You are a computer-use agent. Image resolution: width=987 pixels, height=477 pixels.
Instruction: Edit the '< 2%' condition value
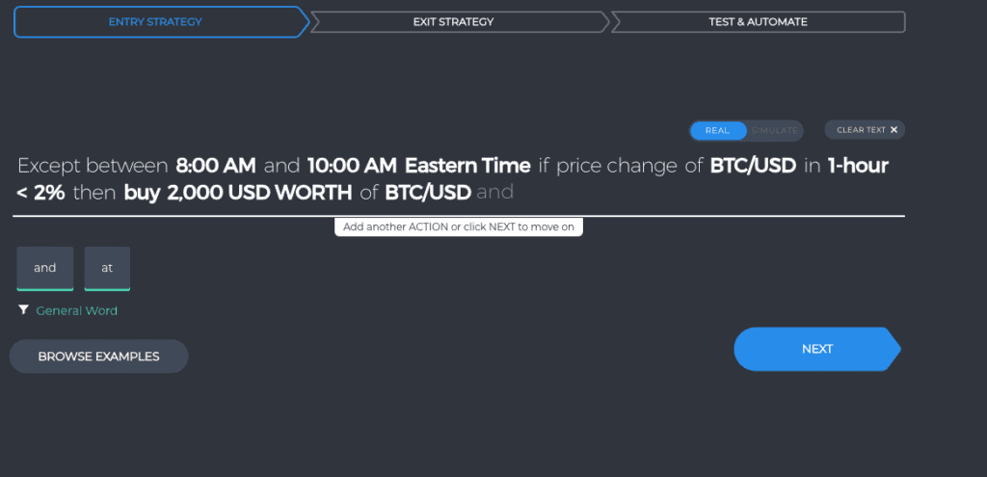pos(40,193)
